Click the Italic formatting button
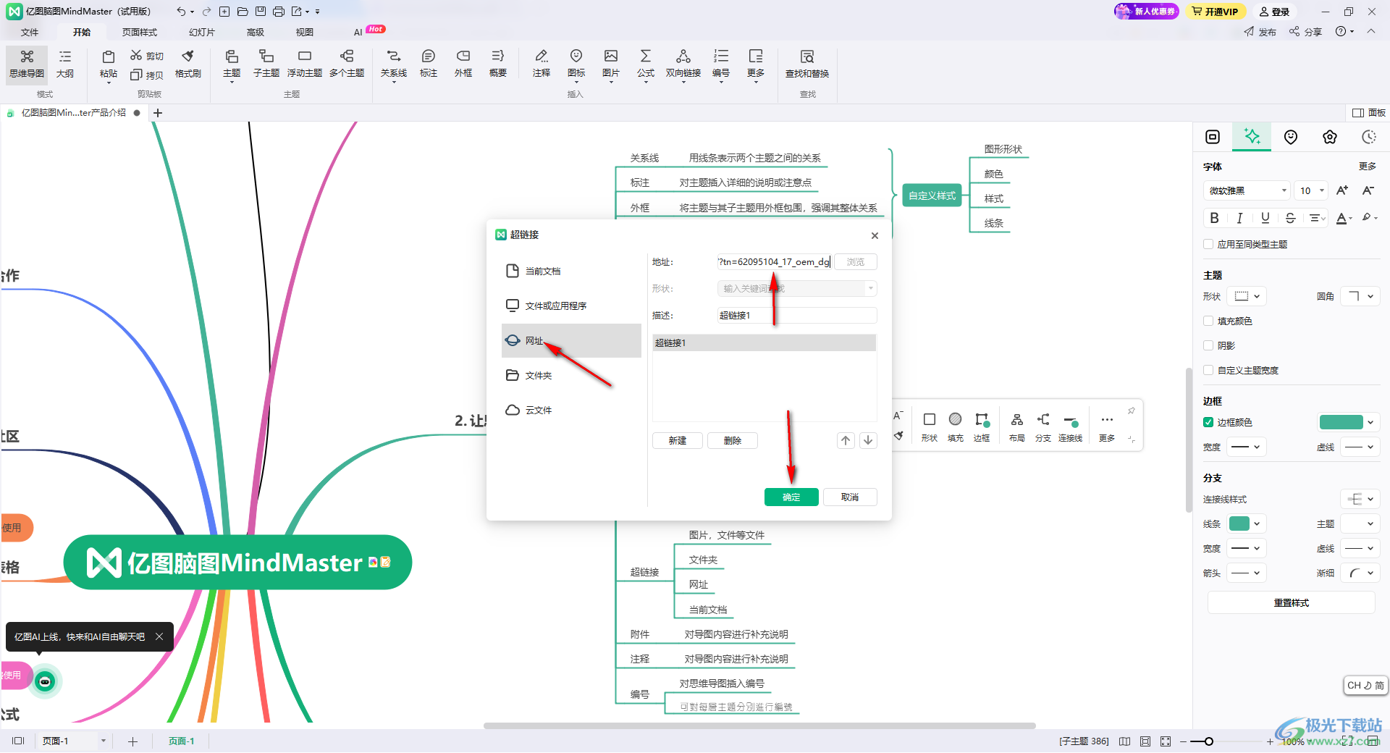Screen dimensions: 1390x753 (1239, 218)
